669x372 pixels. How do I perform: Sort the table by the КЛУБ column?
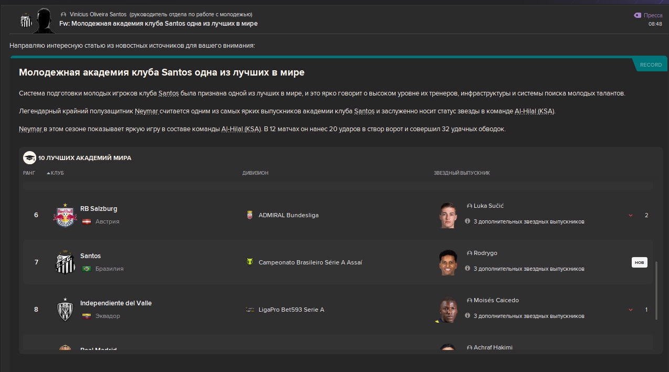point(57,173)
